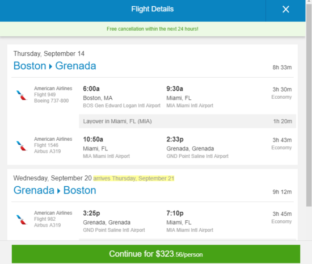This screenshot has width=312, height=264.
Task: Click the 2:33p Grenada arrival time
Action: click(175, 139)
